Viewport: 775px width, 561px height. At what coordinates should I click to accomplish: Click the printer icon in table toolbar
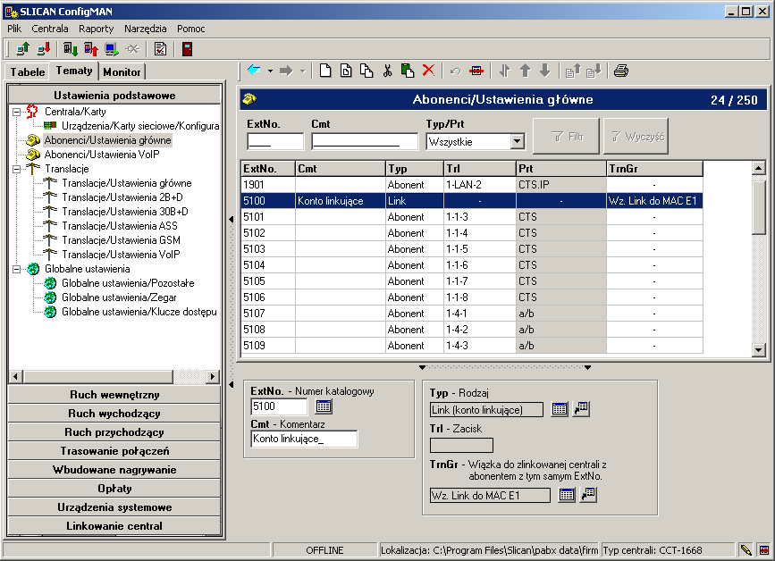click(x=620, y=71)
